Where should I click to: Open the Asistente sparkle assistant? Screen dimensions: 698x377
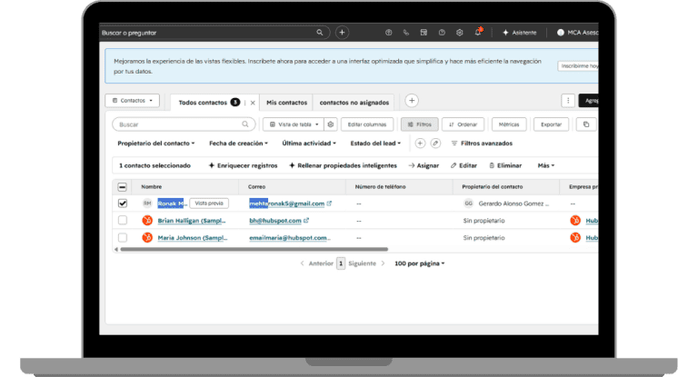point(520,33)
